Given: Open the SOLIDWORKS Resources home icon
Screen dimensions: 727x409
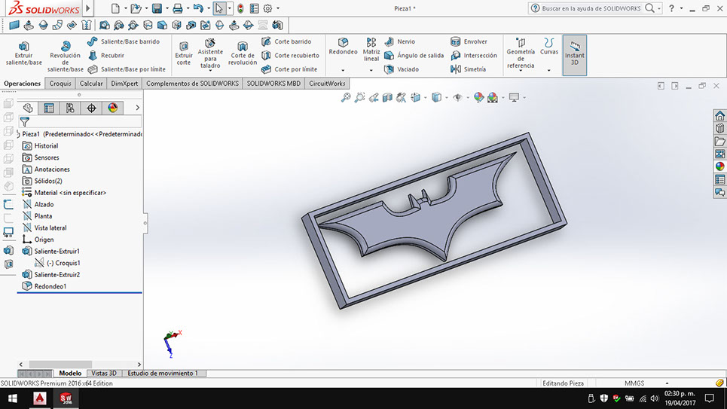Looking at the screenshot, I should (719, 115).
